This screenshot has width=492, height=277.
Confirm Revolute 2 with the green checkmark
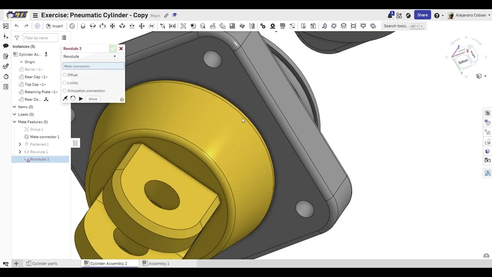[x=113, y=48]
